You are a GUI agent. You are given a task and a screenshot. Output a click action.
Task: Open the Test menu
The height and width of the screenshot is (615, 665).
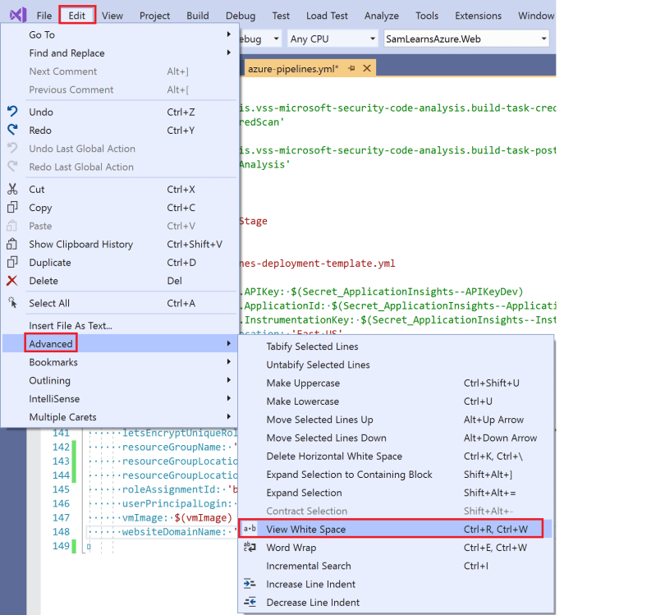click(281, 16)
